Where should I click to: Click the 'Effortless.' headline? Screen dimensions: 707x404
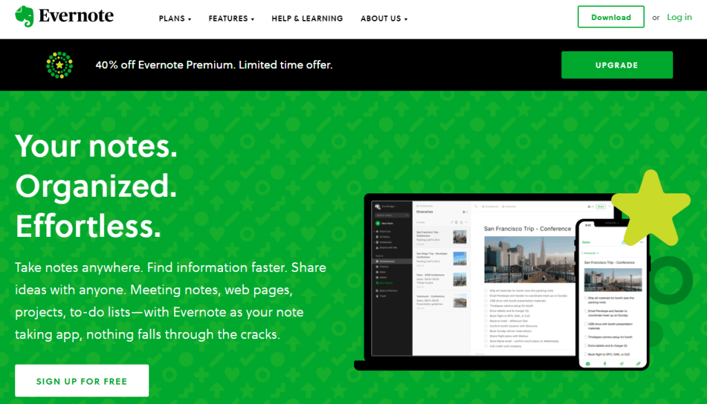(x=88, y=225)
